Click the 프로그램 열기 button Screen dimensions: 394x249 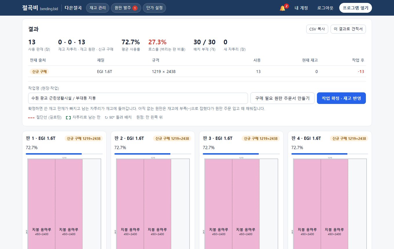point(355,8)
